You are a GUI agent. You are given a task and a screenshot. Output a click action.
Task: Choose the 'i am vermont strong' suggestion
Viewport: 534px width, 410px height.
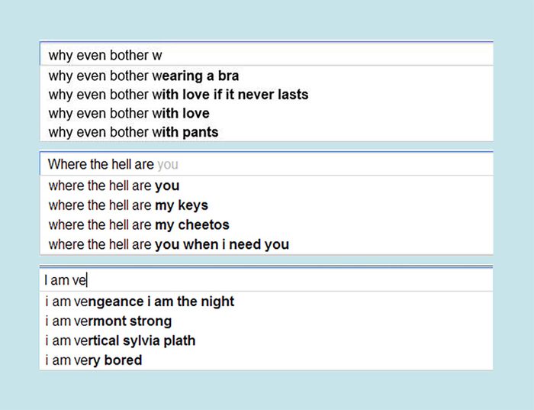pyautogui.click(x=108, y=321)
